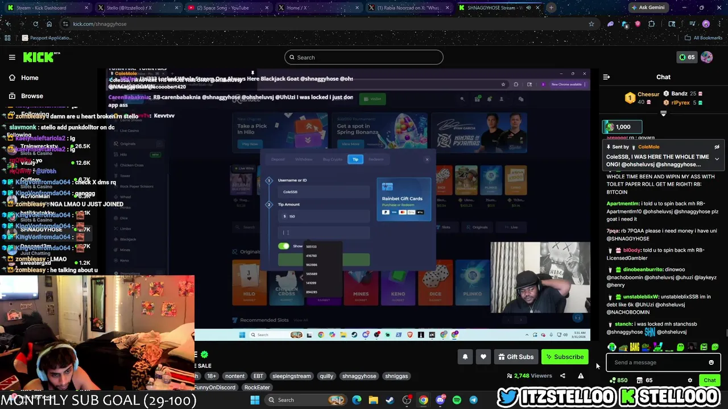Open Chrome three-dot menu
The height and width of the screenshot is (409, 728).
(719, 24)
